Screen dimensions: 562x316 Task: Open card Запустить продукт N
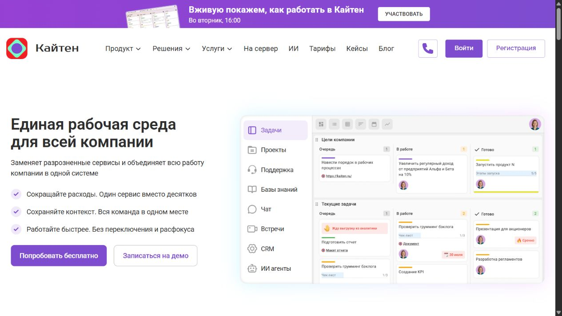pyautogui.click(x=506, y=174)
